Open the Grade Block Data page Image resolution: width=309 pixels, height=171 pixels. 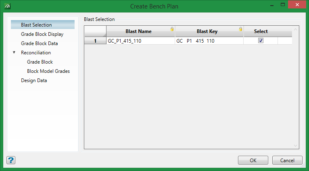(39, 43)
